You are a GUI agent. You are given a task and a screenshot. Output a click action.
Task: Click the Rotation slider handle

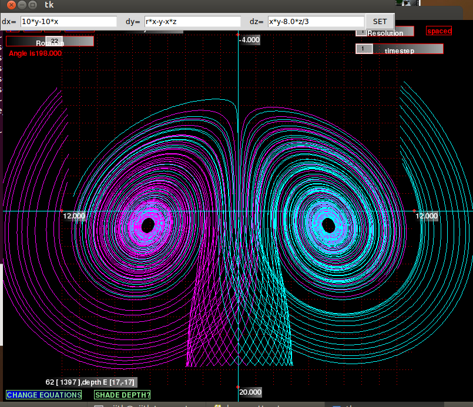pos(54,41)
